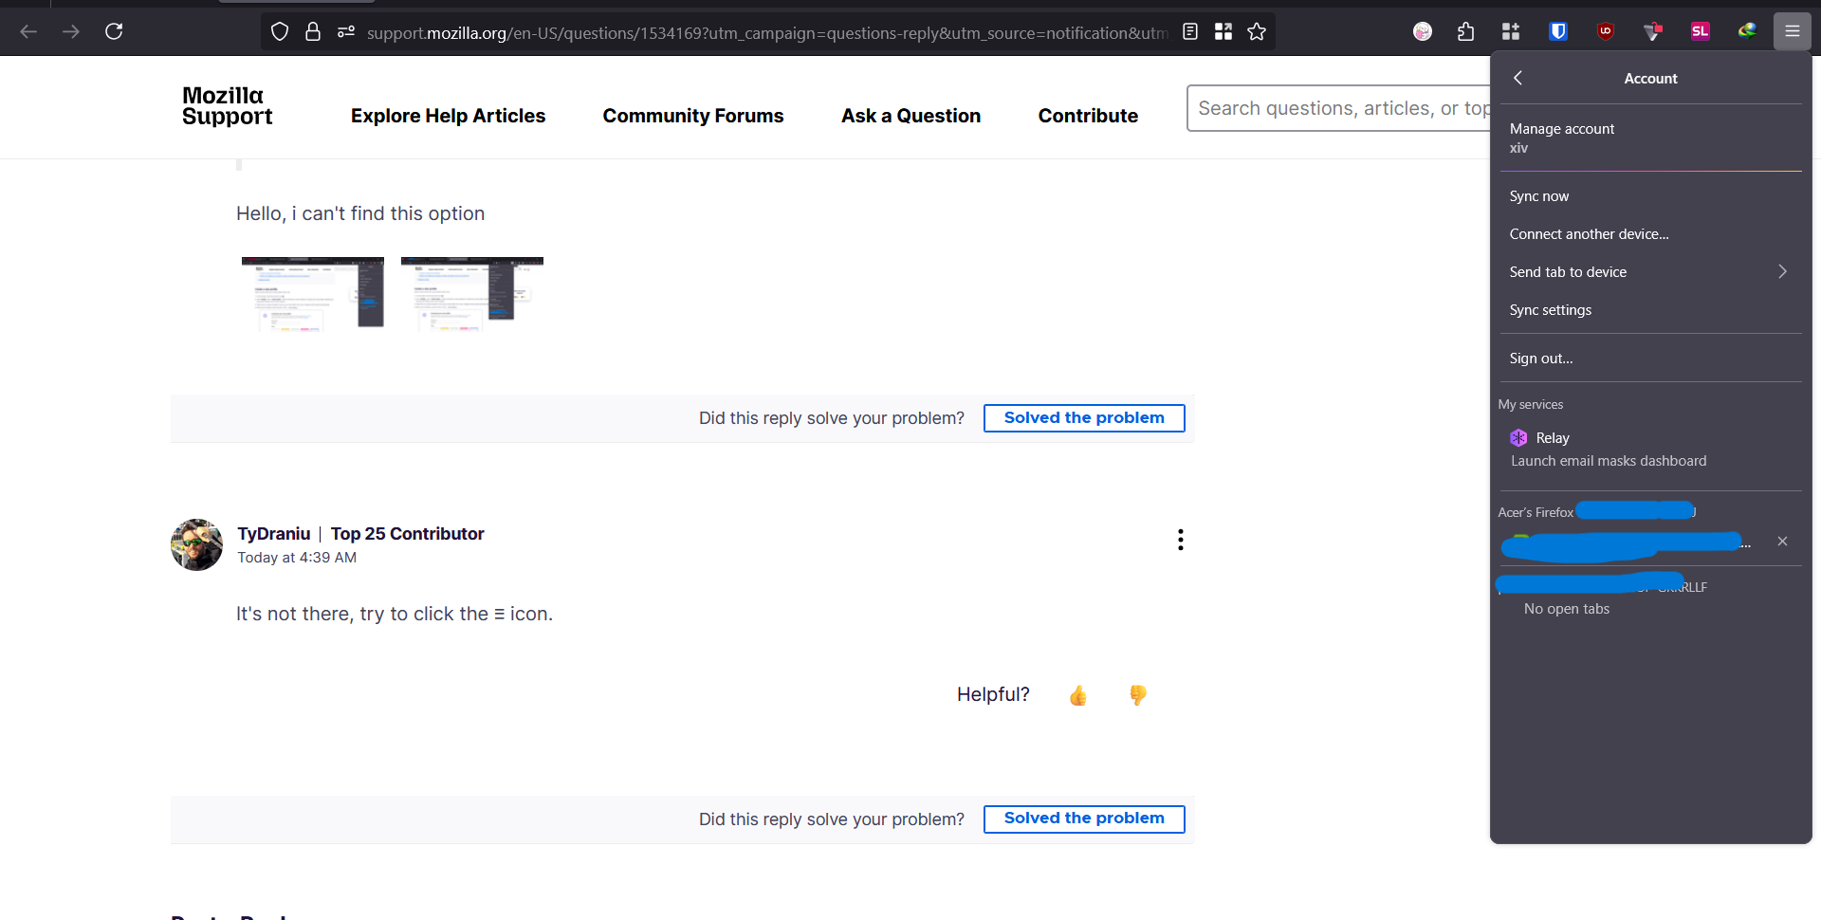Open site permissions icon in address bar
Screen dimensions: 1821x920
(x=346, y=32)
